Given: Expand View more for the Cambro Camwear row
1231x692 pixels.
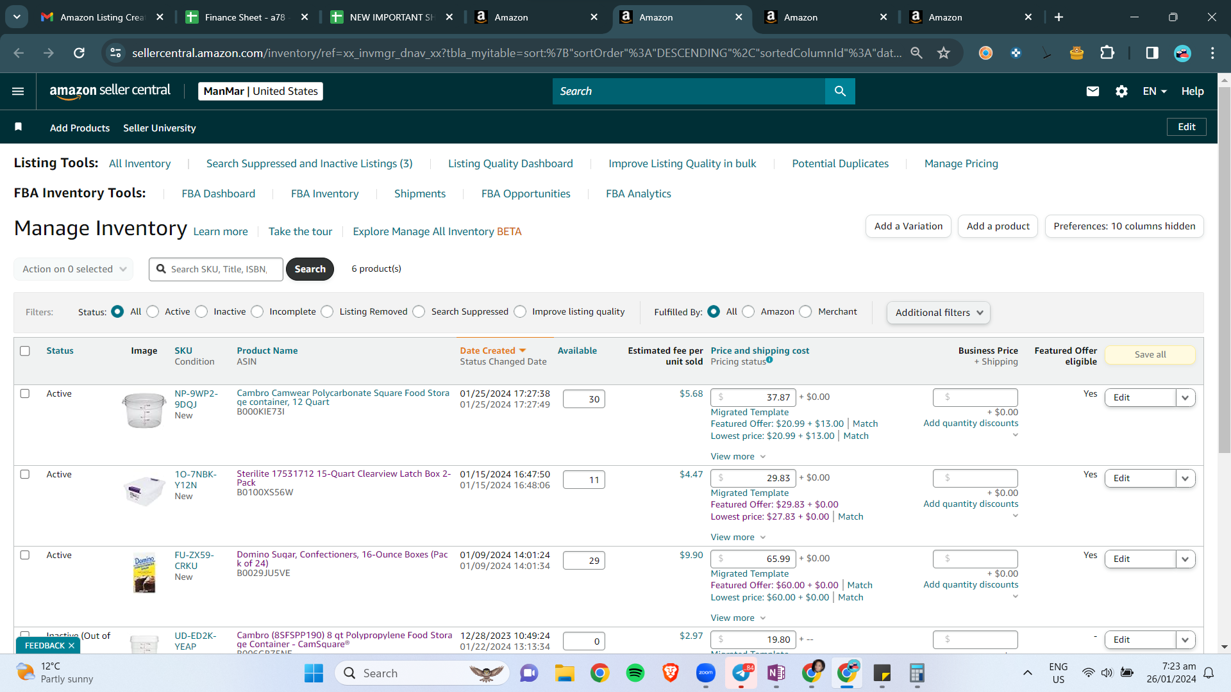Looking at the screenshot, I should click(738, 456).
